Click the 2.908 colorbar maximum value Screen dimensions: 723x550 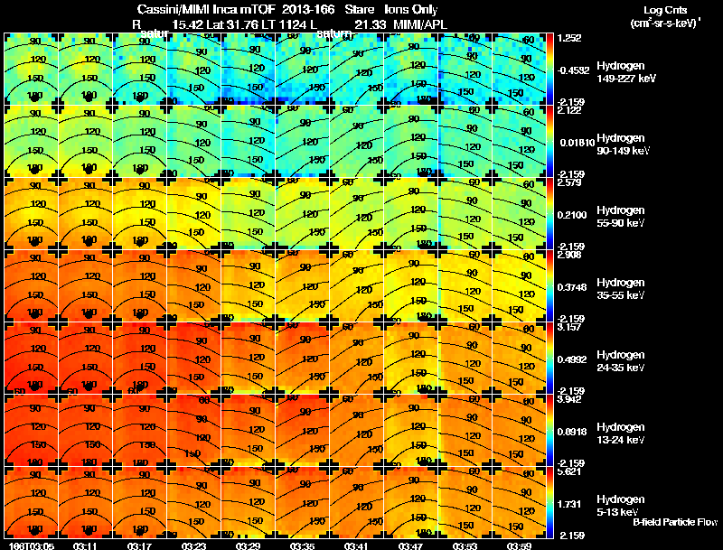pos(569,256)
